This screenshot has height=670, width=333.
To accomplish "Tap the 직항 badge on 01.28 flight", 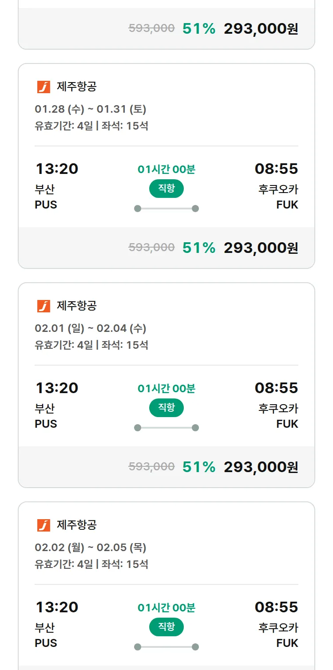I will (166, 189).
